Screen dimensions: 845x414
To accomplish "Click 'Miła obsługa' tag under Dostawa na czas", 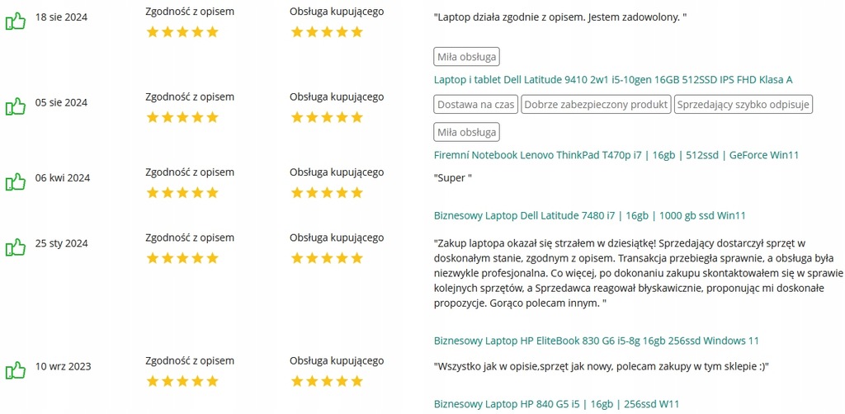I will click(467, 132).
